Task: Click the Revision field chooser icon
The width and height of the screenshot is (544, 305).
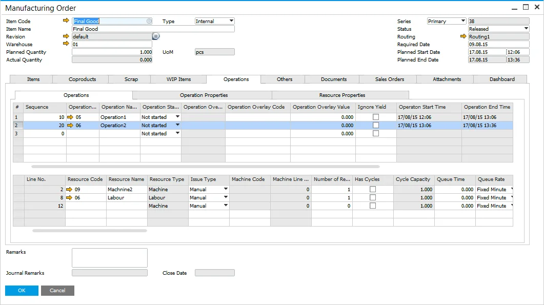Action: click(156, 36)
